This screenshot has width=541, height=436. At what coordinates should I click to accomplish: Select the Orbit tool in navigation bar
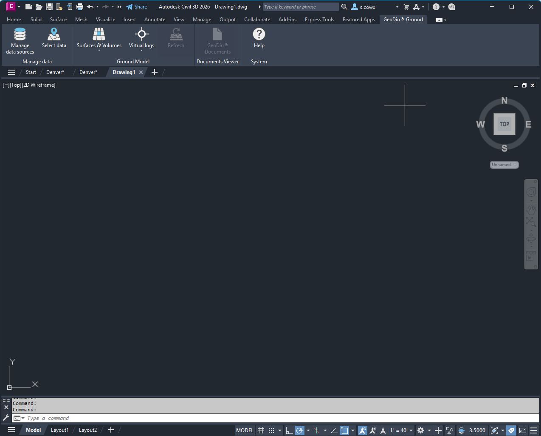531,239
